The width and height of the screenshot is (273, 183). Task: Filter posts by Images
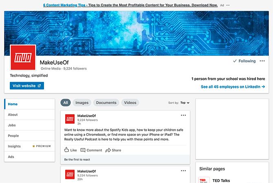coord(82,102)
